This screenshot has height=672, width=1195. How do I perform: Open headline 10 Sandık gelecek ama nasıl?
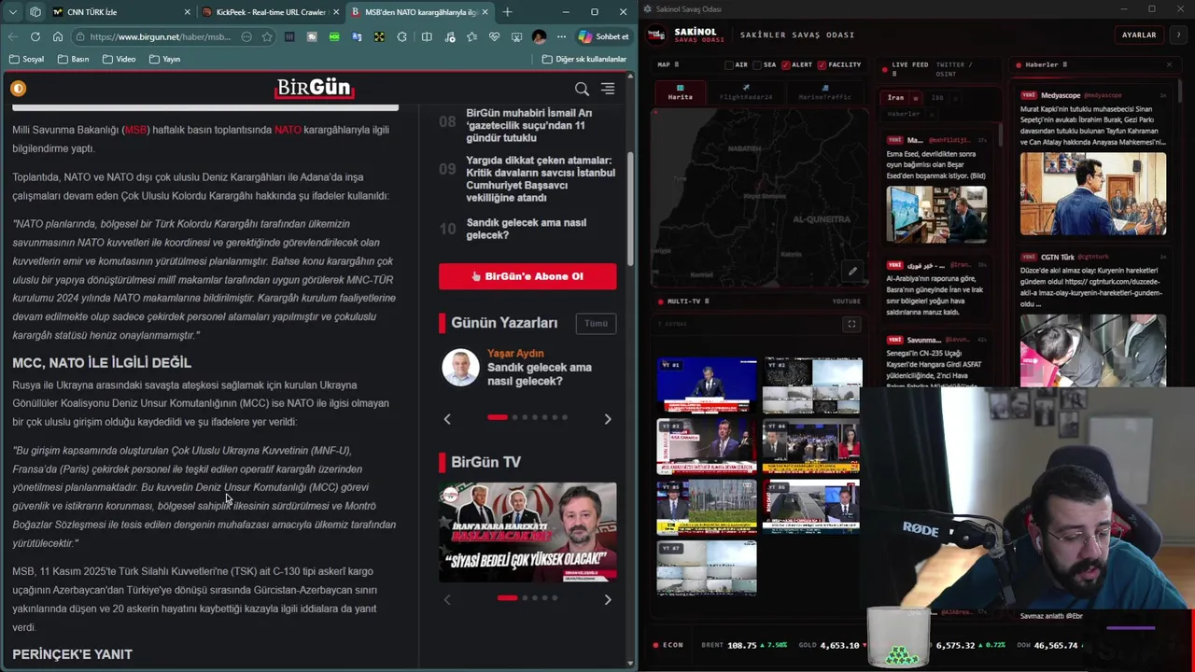(x=527, y=229)
